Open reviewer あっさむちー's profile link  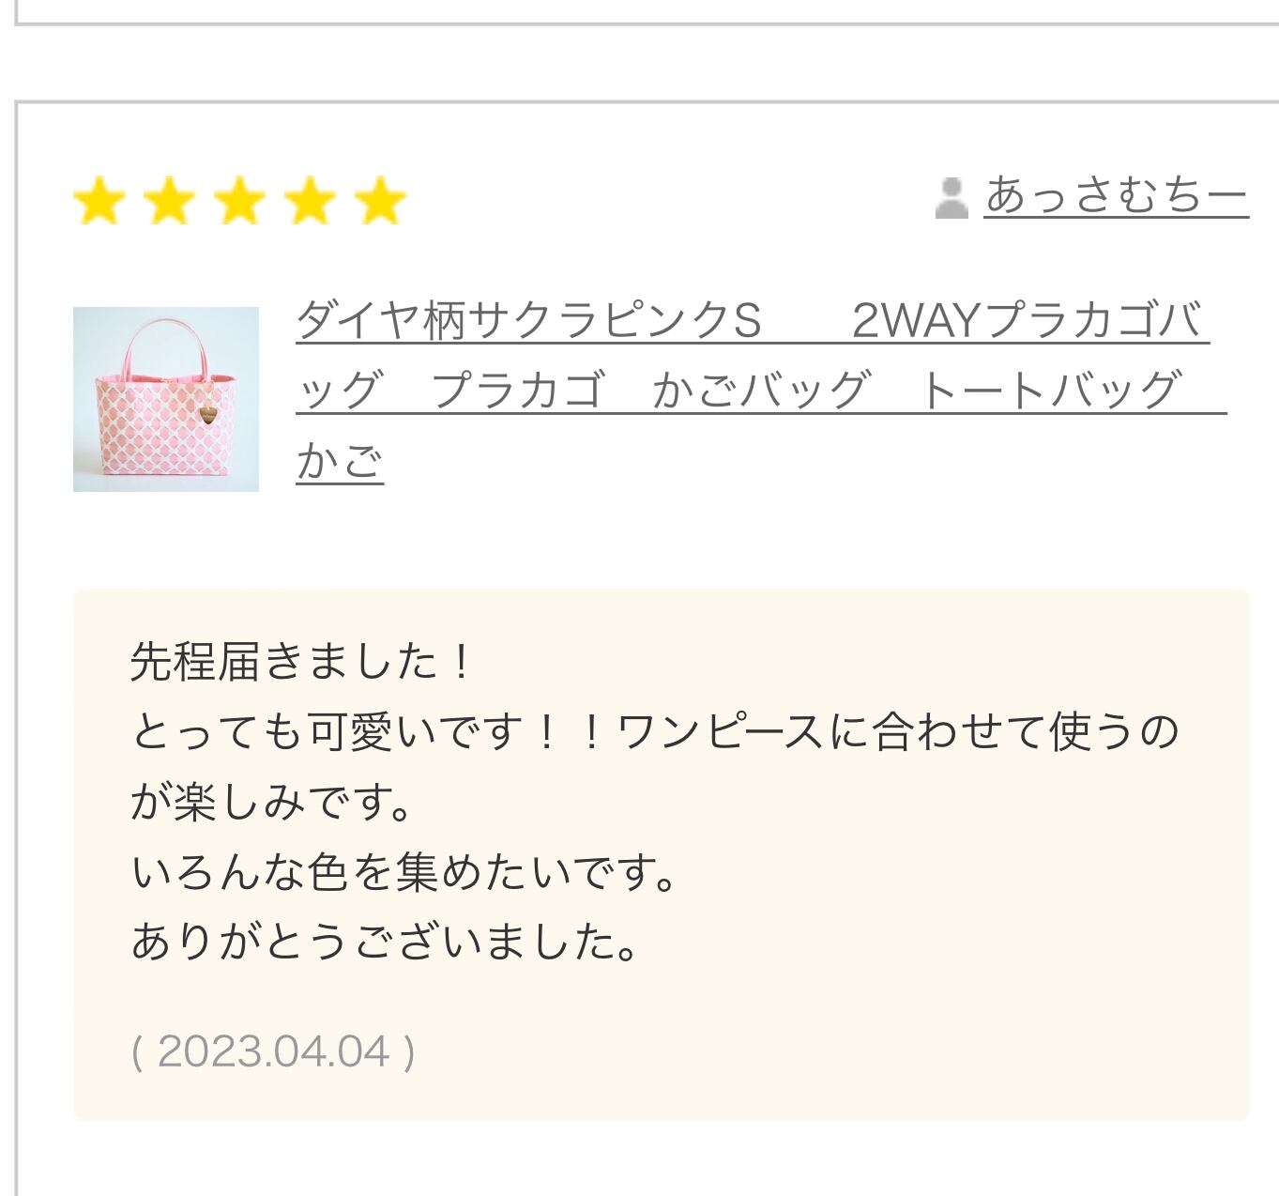1116,196
